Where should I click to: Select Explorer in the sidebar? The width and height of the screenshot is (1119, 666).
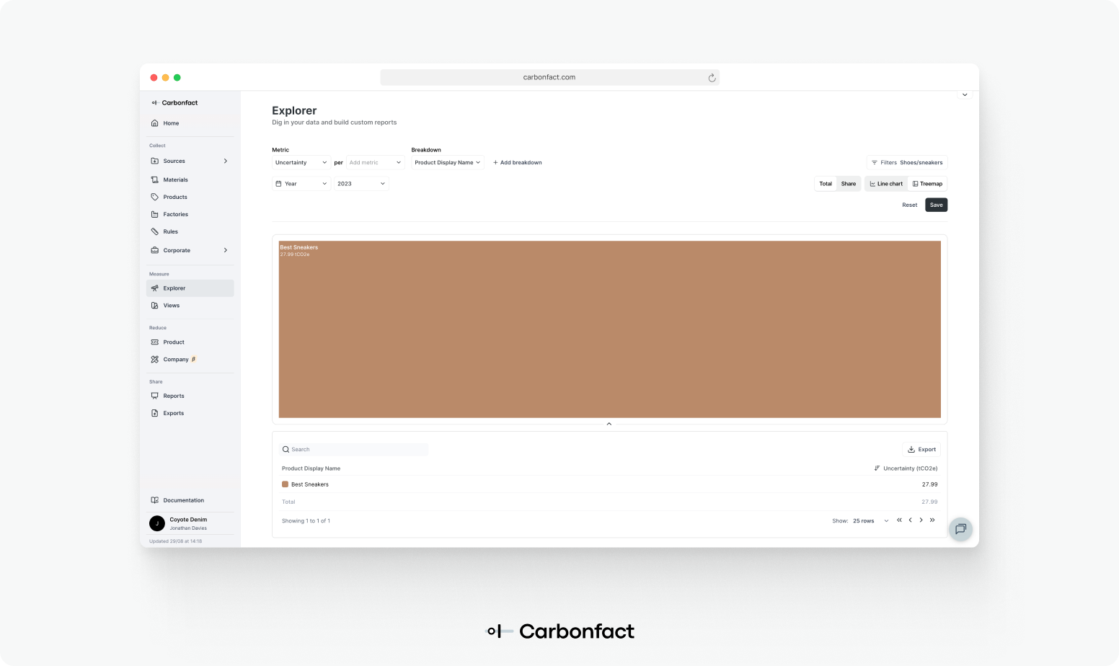[190, 288]
